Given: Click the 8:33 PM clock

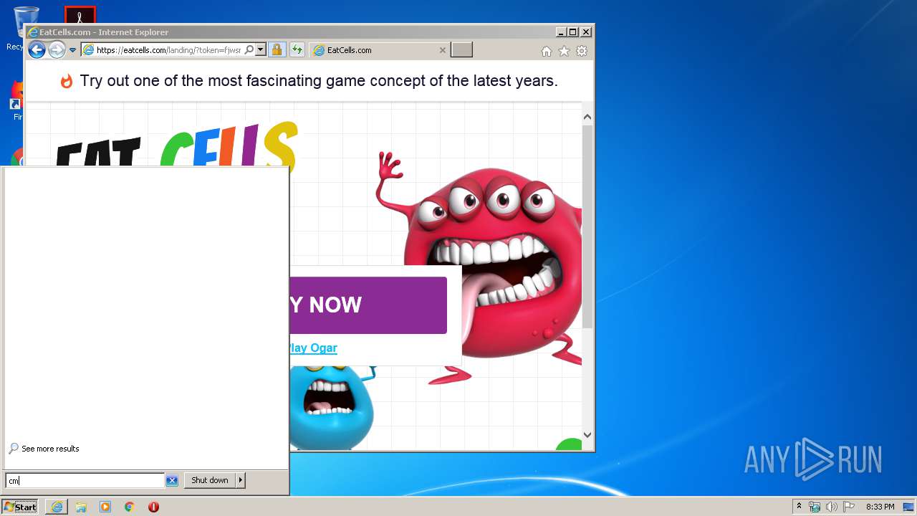Looking at the screenshot, I should [880, 507].
